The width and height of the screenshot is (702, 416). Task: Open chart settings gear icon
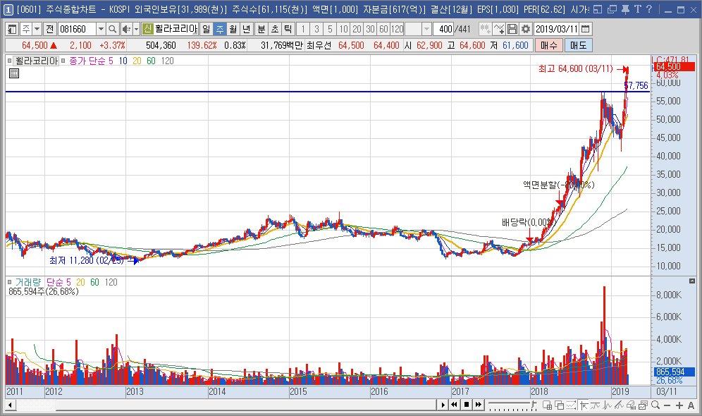click(526, 29)
